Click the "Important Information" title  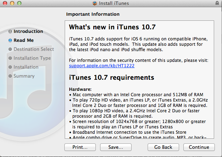93,14
